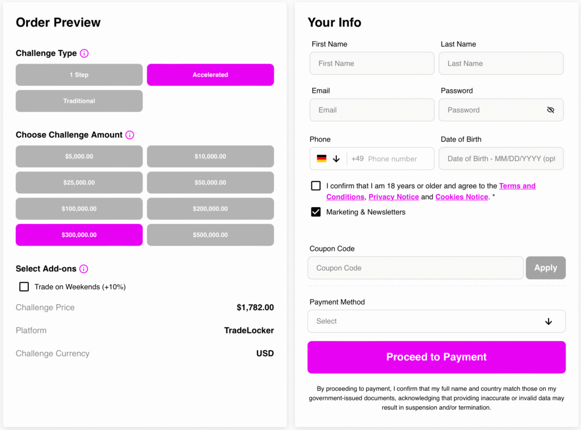Click info icon next to Challenge Type
This screenshot has height=430, width=581.
[x=84, y=53]
